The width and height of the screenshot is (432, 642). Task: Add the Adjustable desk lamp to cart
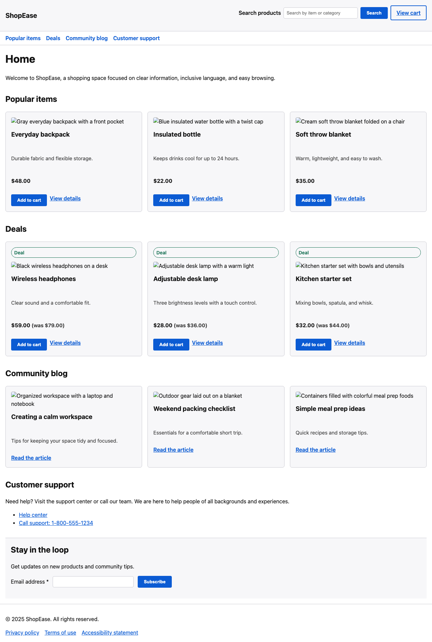(171, 344)
